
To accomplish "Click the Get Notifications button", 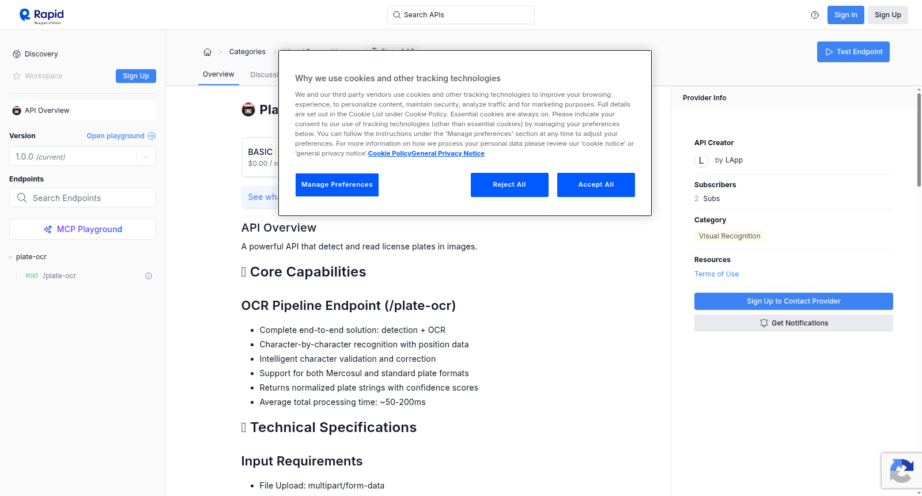I will click(793, 323).
